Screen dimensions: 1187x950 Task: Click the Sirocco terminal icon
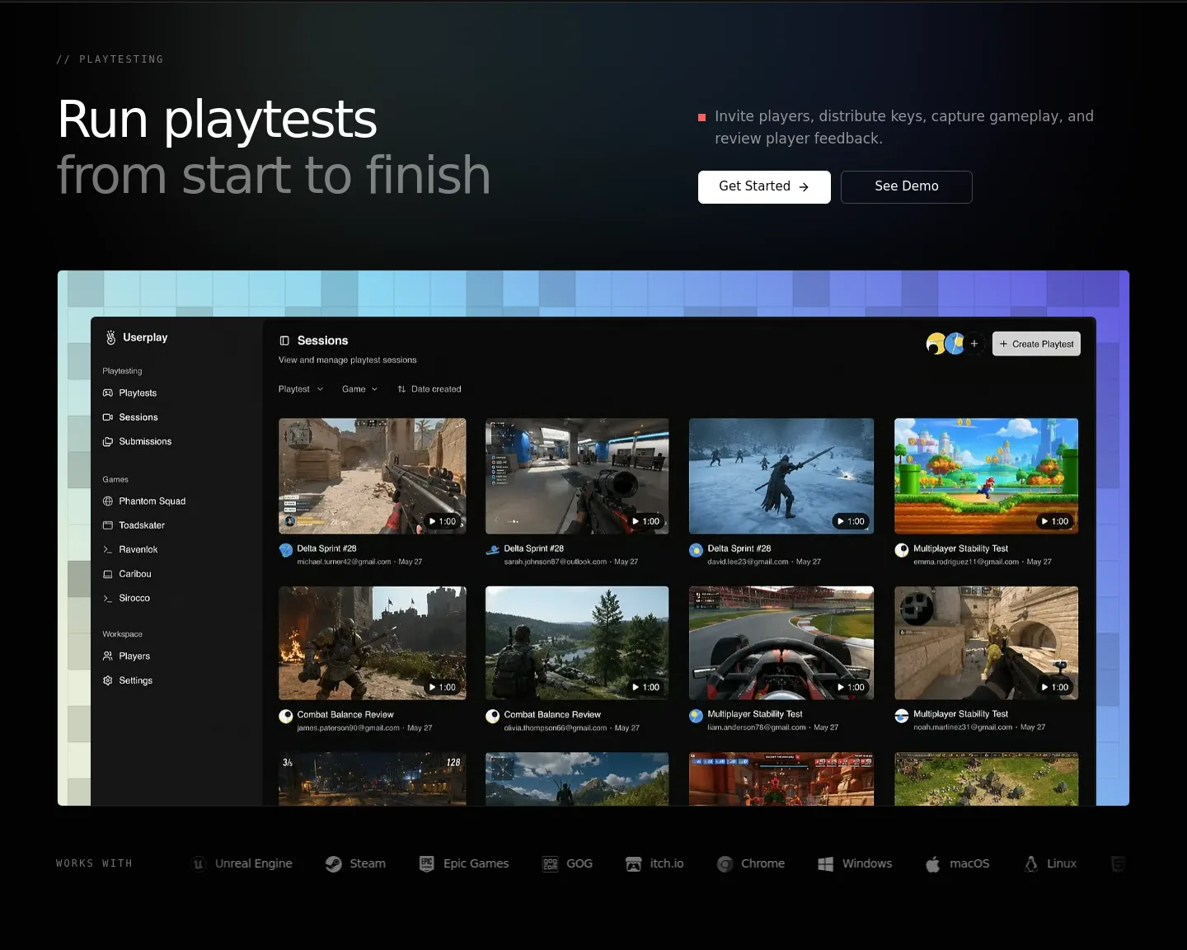pyautogui.click(x=107, y=599)
